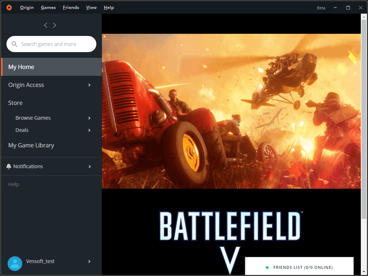The image size is (368, 276).
Task: Go back using the left navigation arrow
Action: [x=46, y=25]
